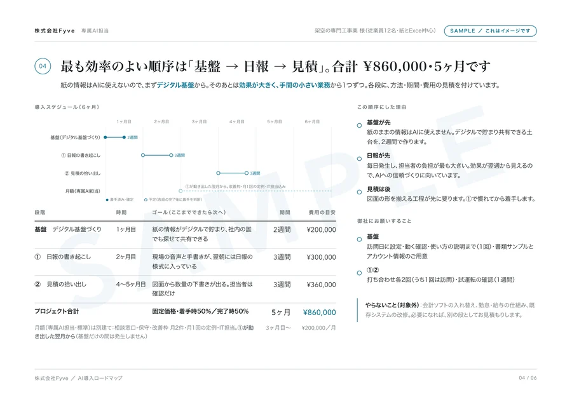The image size is (572, 404).
Task: Click the 6ヶ月目 chart column label
Action: point(312,122)
